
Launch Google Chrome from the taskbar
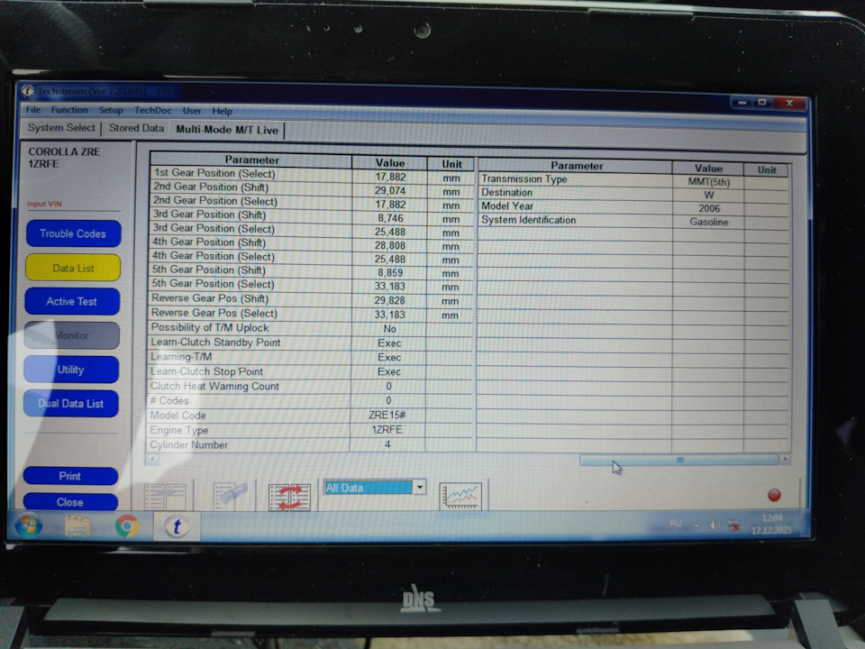pyautogui.click(x=127, y=526)
